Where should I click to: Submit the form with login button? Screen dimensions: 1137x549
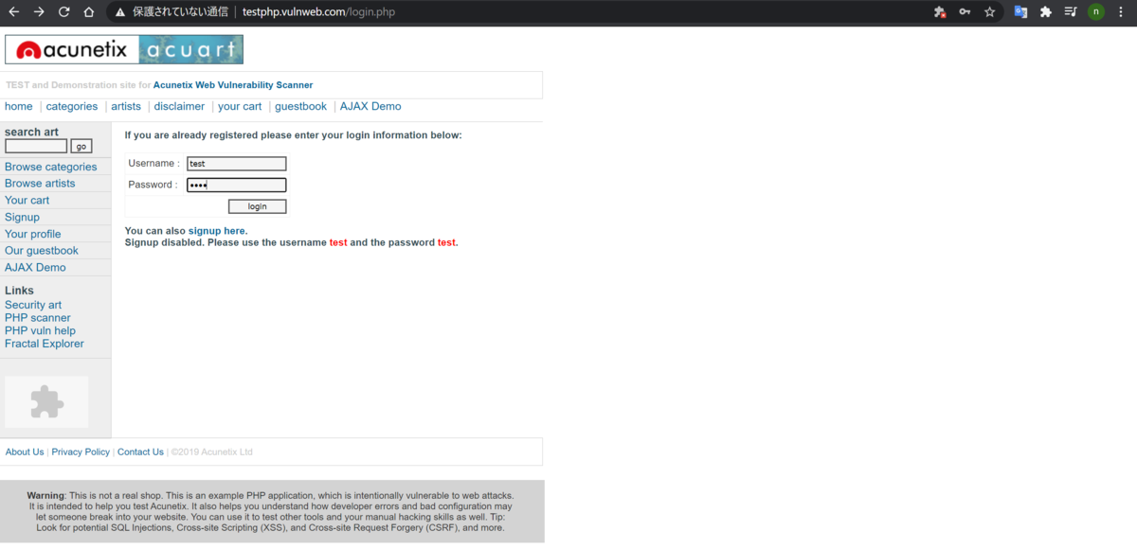pyautogui.click(x=257, y=206)
